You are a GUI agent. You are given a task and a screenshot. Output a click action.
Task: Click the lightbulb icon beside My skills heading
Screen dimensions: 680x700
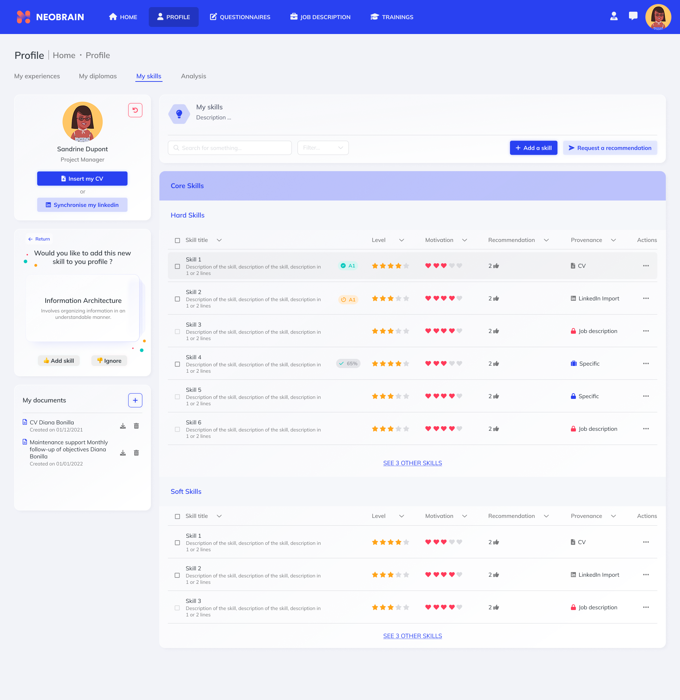point(179,114)
